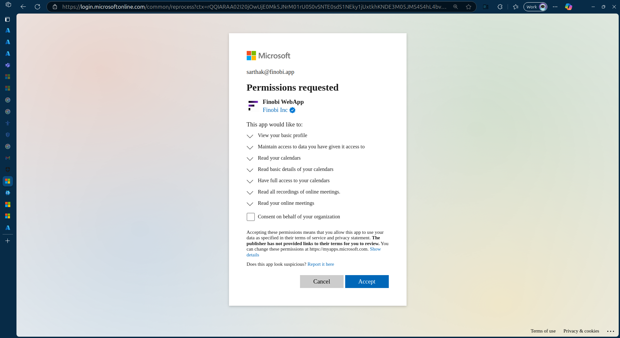The width and height of the screenshot is (620, 338).
Task: Switch to the dark shield tab
Action: pyautogui.click(x=8, y=170)
